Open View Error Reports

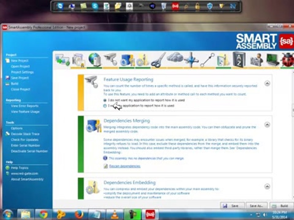[24, 106]
